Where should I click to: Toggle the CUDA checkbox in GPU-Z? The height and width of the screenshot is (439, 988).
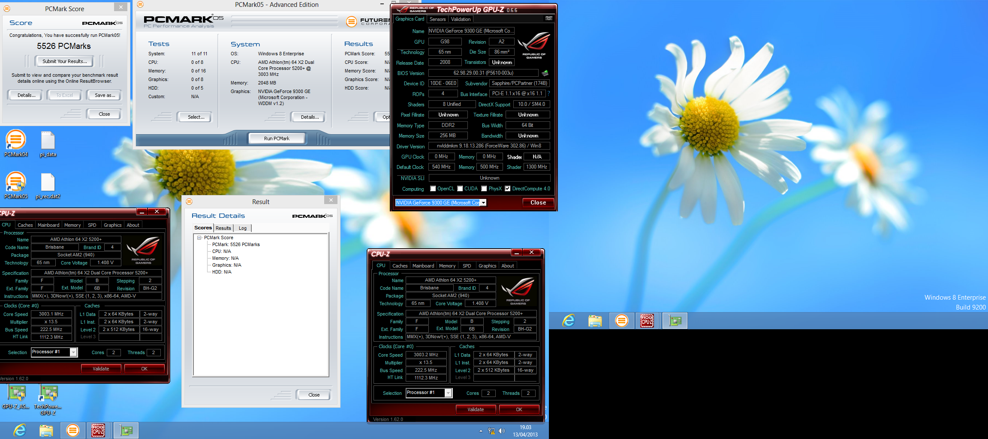click(460, 189)
